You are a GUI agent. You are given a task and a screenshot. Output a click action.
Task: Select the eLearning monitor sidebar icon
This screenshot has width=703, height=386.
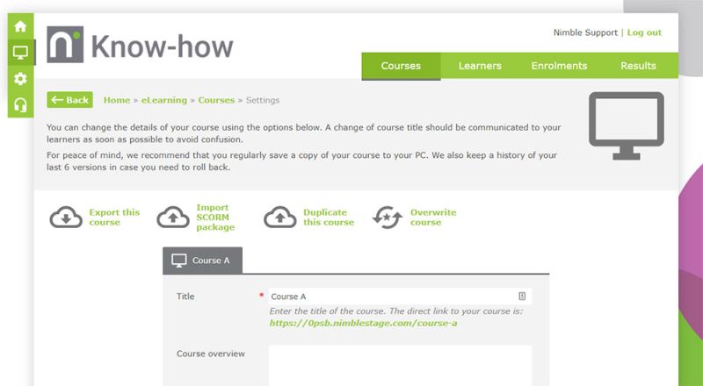(x=20, y=53)
